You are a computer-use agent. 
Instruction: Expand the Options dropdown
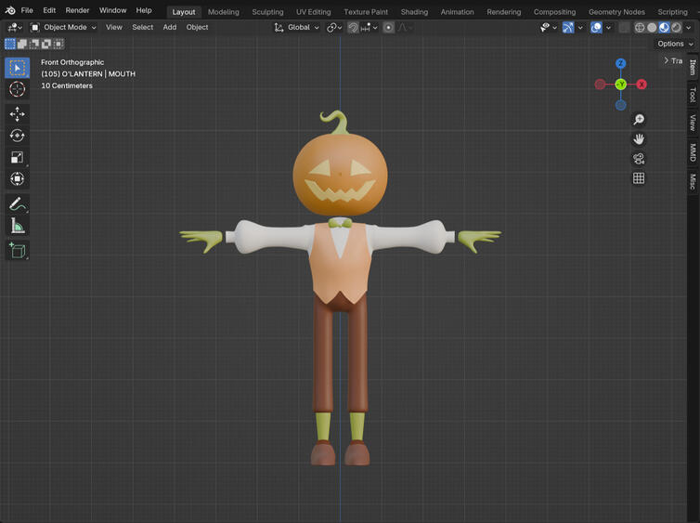[x=675, y=44]
